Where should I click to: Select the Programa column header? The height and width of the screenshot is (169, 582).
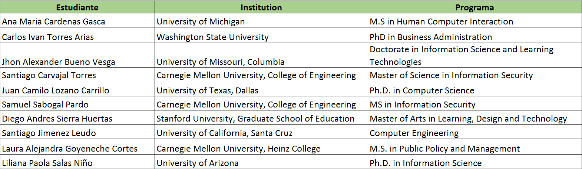pos(475,7)
